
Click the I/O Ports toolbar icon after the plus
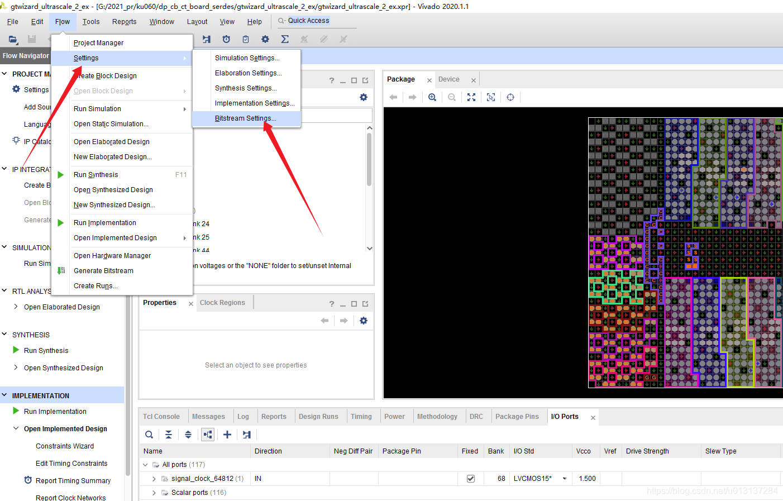(247, 435)
